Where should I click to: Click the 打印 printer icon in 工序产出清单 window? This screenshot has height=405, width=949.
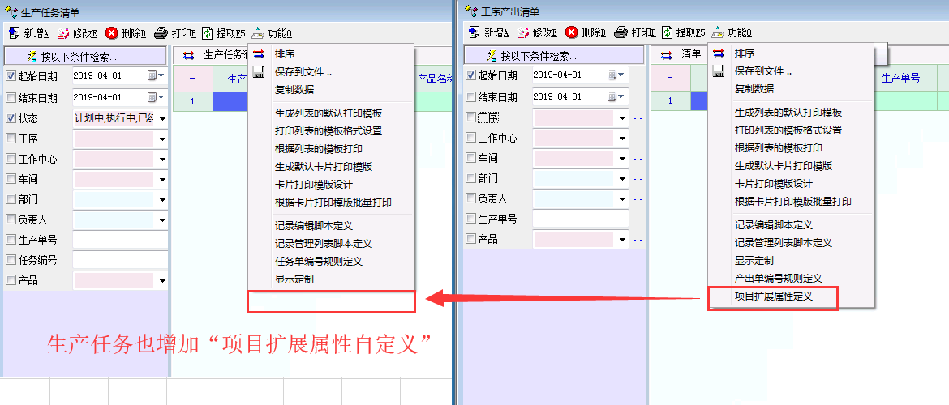(x=620, y=33)
